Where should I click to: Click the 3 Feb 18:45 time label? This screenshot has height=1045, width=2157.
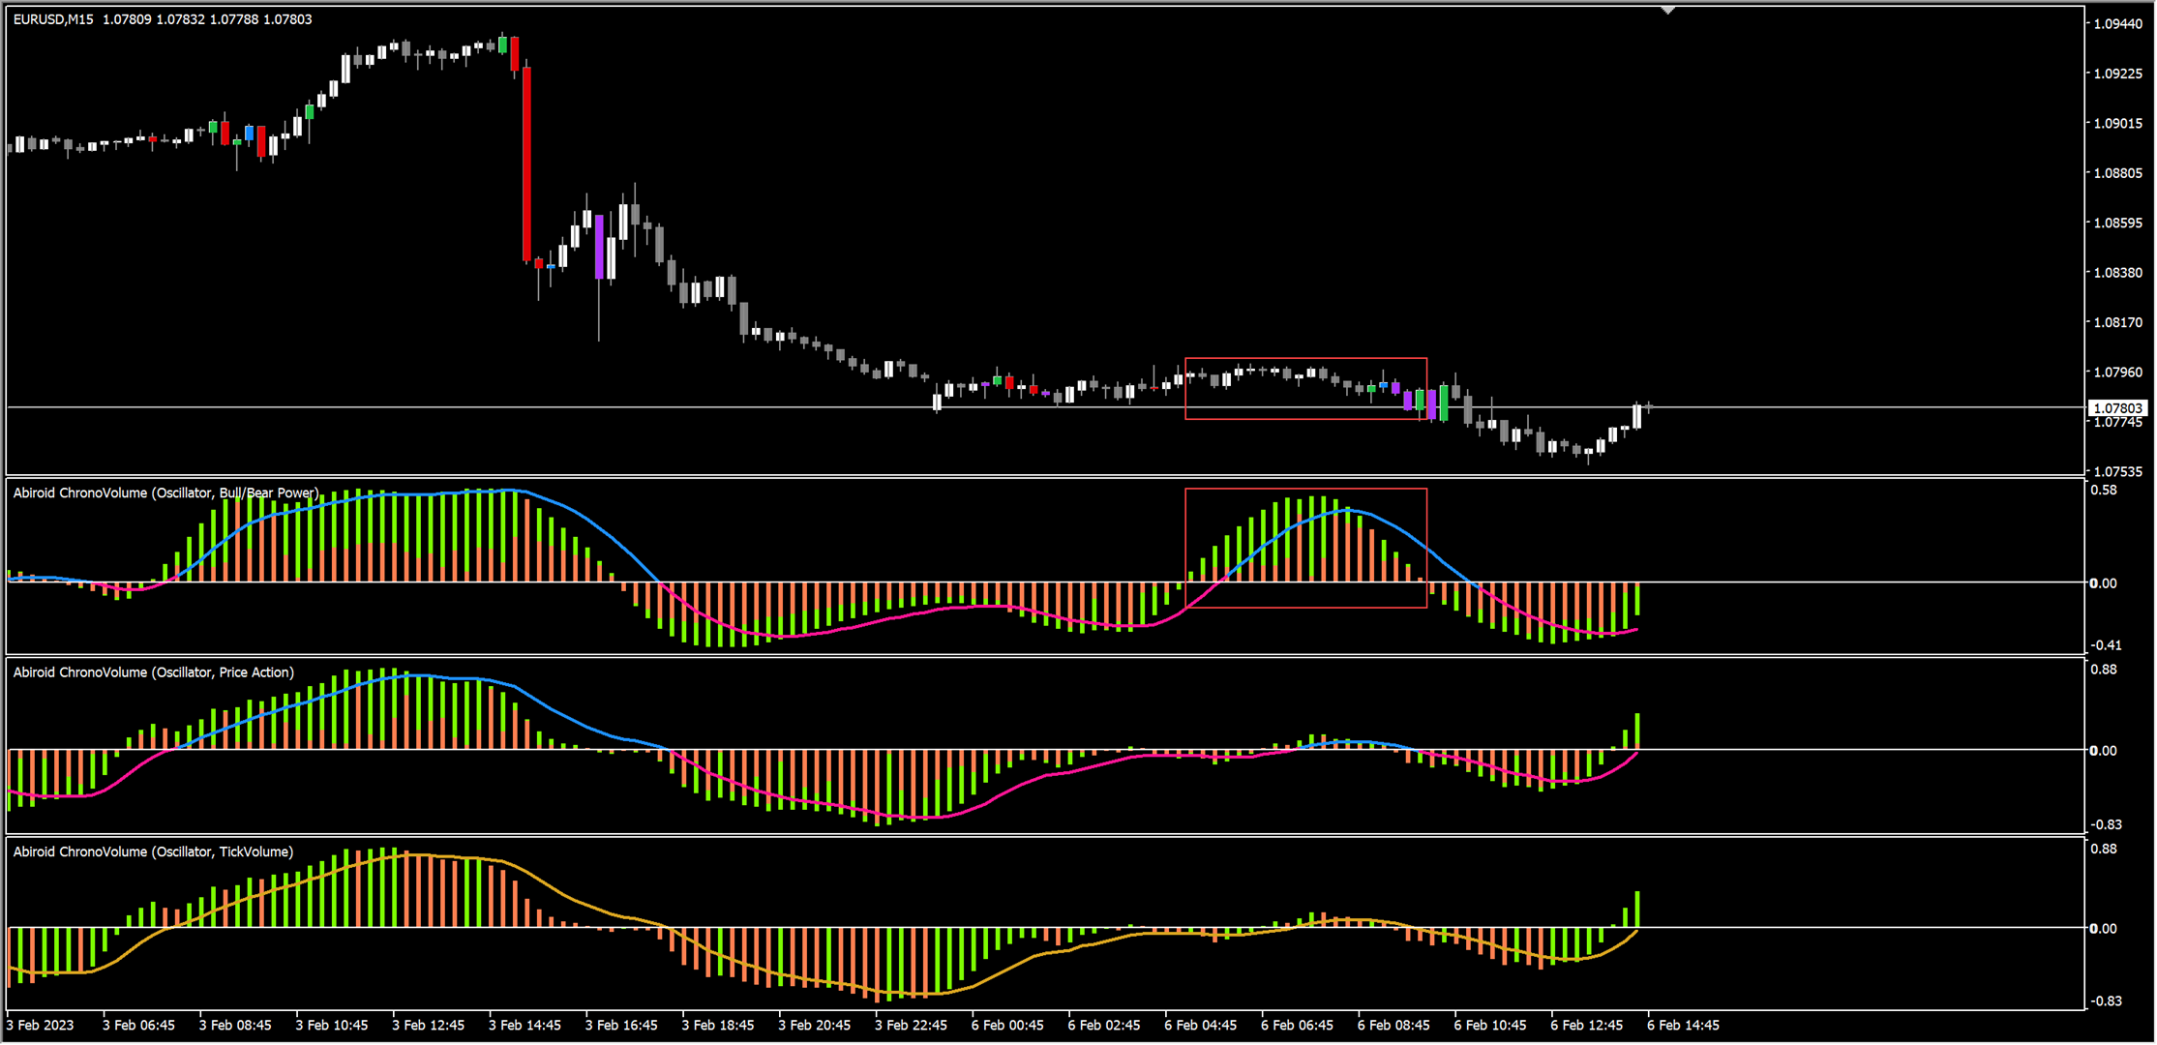point(718,1026)
